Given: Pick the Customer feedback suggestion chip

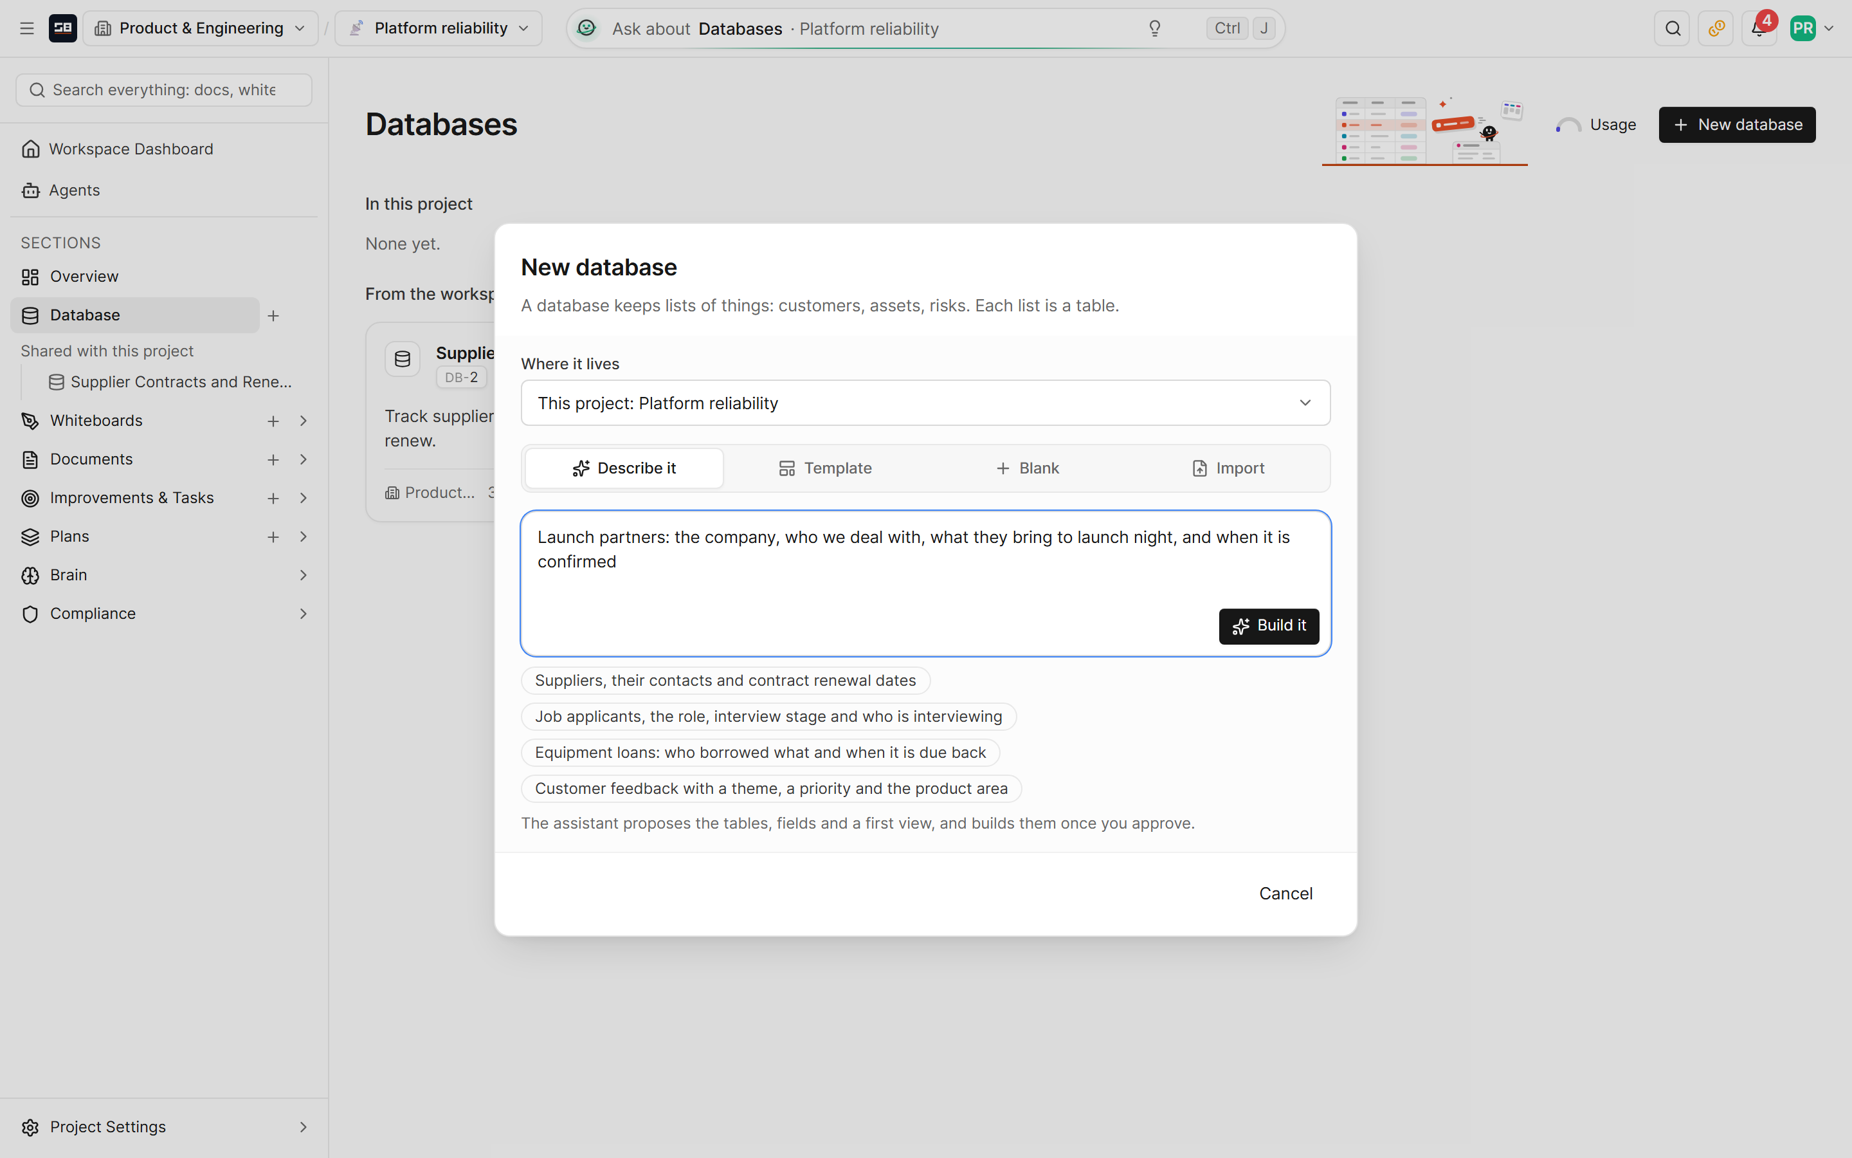Looking at the screenshot, I should (770, 788).
